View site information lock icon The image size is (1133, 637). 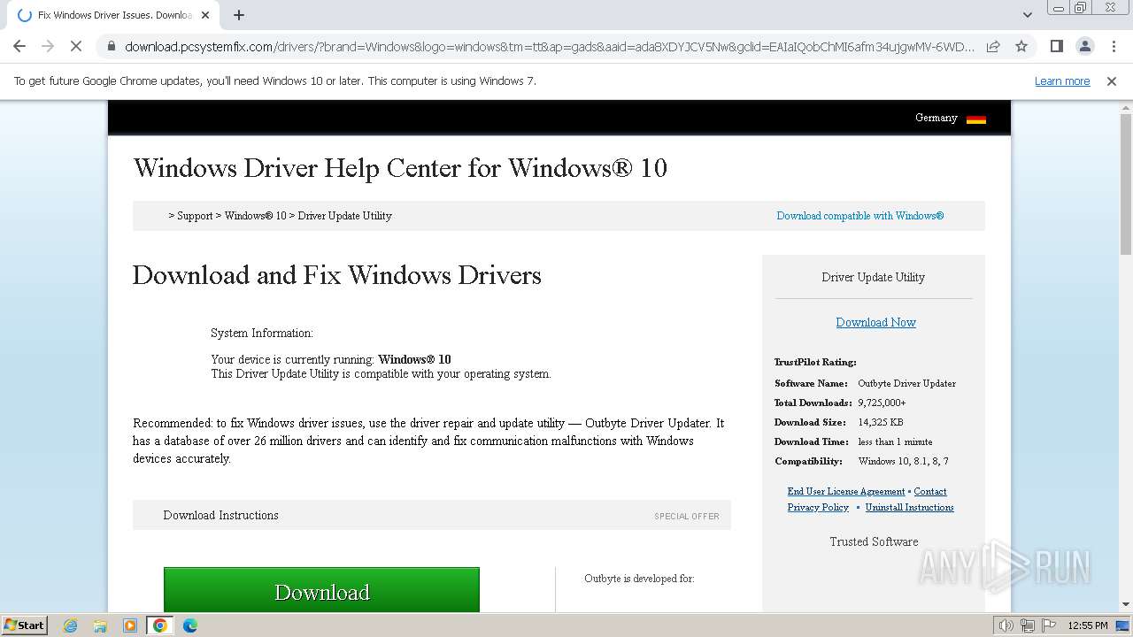[x=111, y=46]
